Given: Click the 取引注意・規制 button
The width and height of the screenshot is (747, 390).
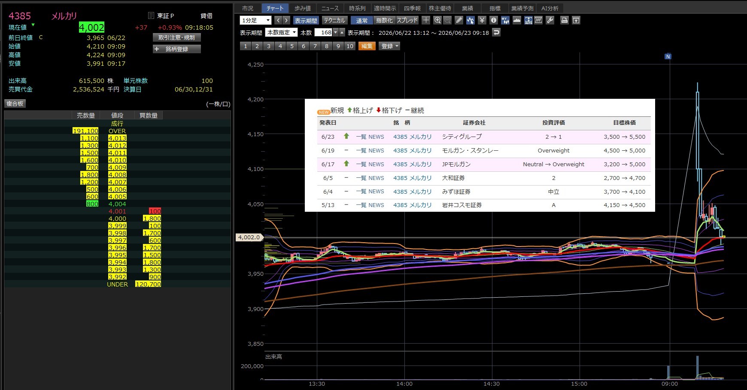Looking at the screenshot, I should point(177,37).
